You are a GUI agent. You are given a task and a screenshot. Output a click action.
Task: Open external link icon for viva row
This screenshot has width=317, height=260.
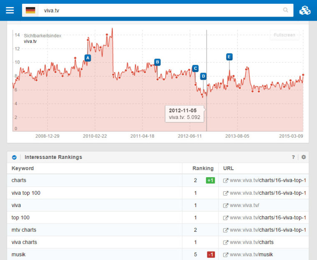point(225,206)
